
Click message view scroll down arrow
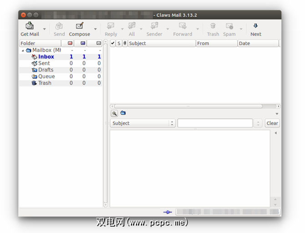[x=275, y=205]
